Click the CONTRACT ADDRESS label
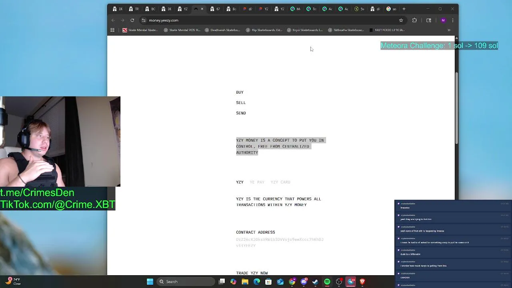This screenshot has height=288, width=512. point(256,232)
